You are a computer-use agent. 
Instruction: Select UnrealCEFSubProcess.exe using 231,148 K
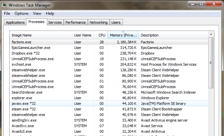tap(109, 59)
